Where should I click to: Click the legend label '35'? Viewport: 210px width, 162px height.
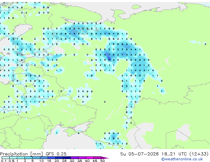coord(79,161)
